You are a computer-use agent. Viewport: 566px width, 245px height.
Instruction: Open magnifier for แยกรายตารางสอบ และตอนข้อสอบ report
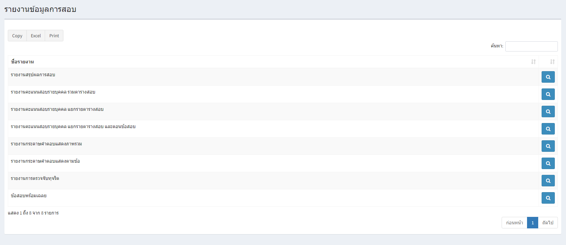click(x=548, y=129)
